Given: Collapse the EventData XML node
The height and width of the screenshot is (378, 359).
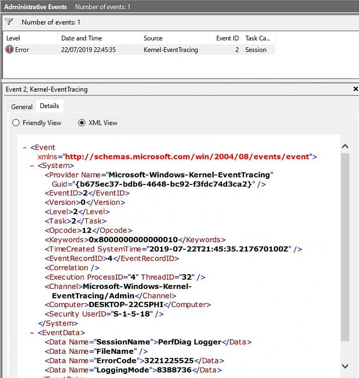Looking at the screenshot, I should (32, 333).
